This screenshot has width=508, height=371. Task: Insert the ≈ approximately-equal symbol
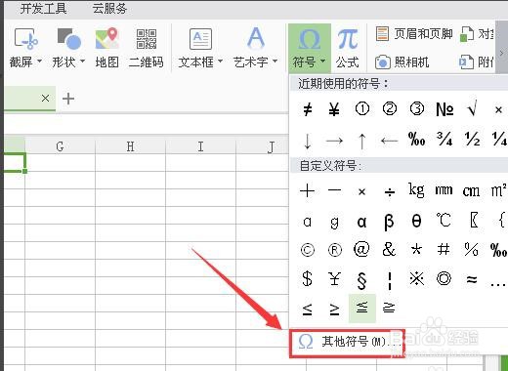pyautogui.click(x=472, y=279)
